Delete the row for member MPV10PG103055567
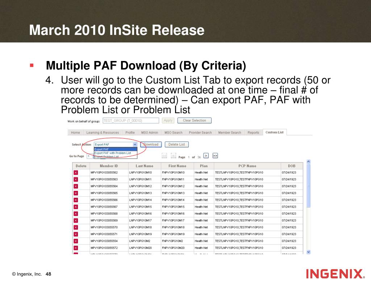371x287 pixels. [76, 207]
